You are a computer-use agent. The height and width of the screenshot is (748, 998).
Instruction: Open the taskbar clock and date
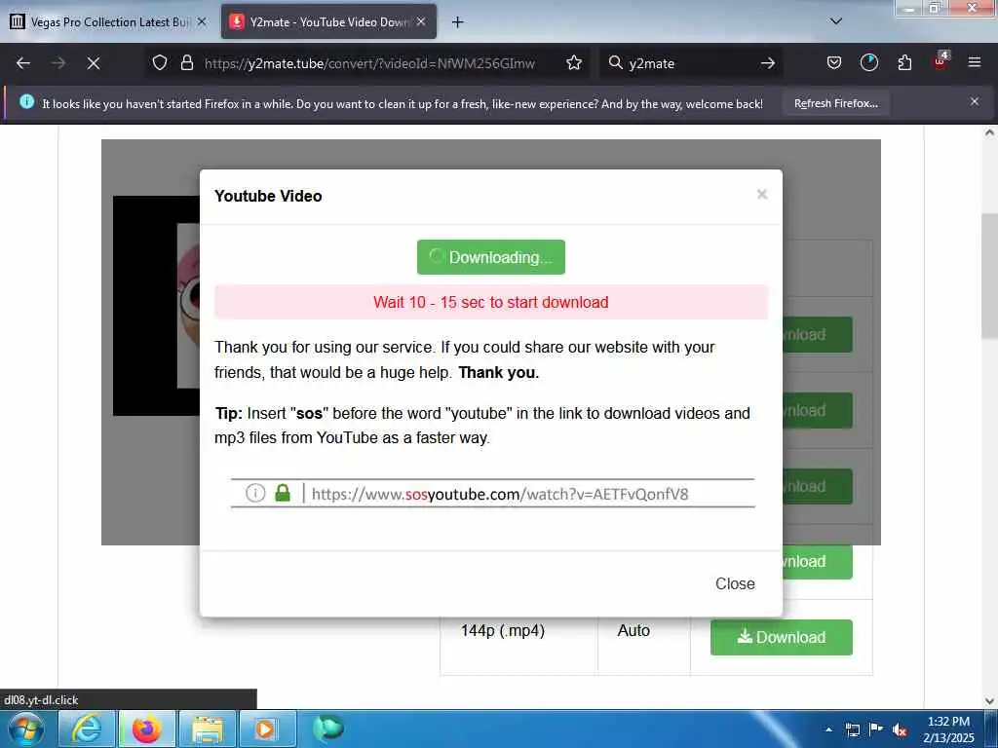coord(948,729)
